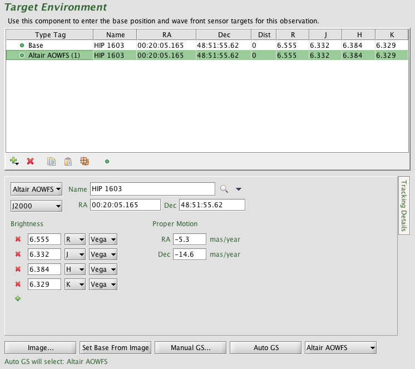Click the Auto GS button

click(266, 347)
